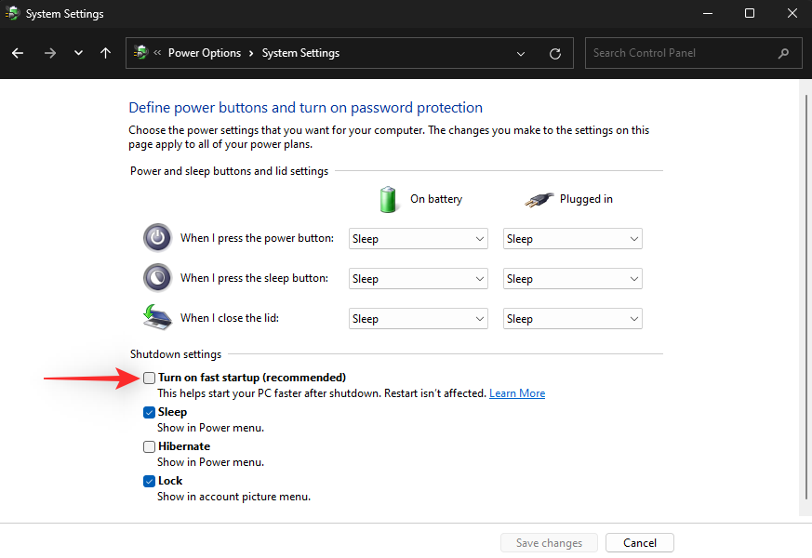Click the vertical scrollbar
The image size is (812, 558).
point(805,297)
